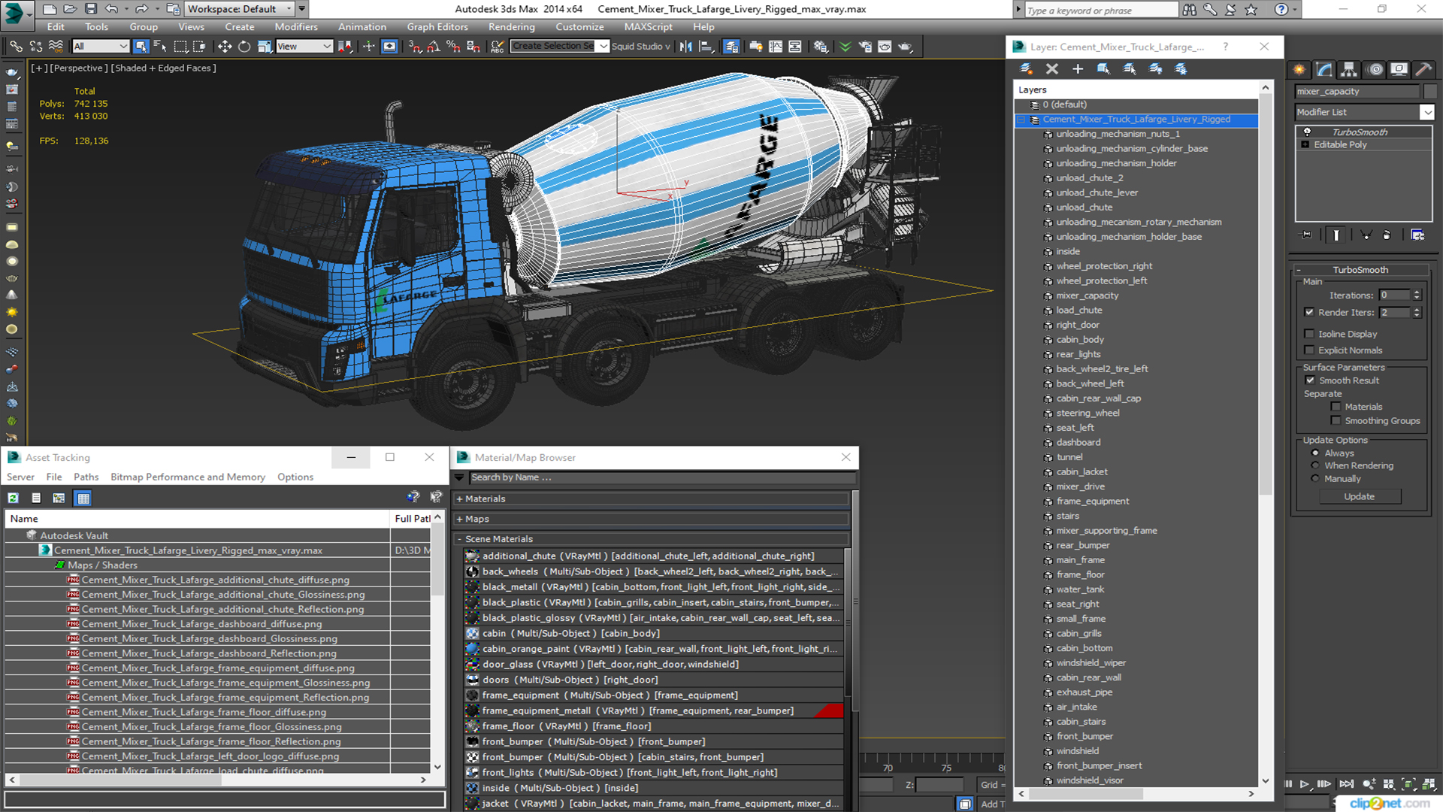Collapse the Scene Materials section
The width and height of the screenshot is (1443, 812).
459,539
